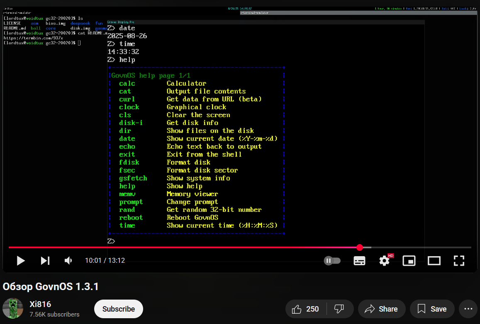This screenshot has height=324, width=480.
Task: Click the 'Graphical clock' description text
Action: 197,107
